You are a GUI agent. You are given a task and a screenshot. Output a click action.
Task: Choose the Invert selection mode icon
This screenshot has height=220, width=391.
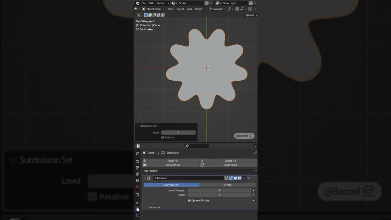pos(159,15)
